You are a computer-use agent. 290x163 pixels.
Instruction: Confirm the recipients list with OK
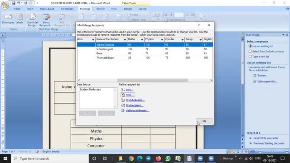point(204,121)
